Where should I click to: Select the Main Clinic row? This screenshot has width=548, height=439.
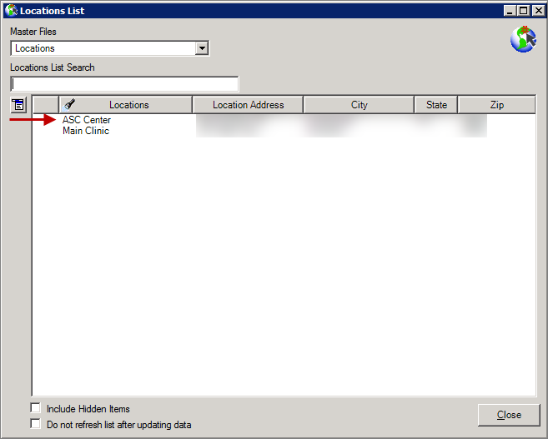[284, 131]
